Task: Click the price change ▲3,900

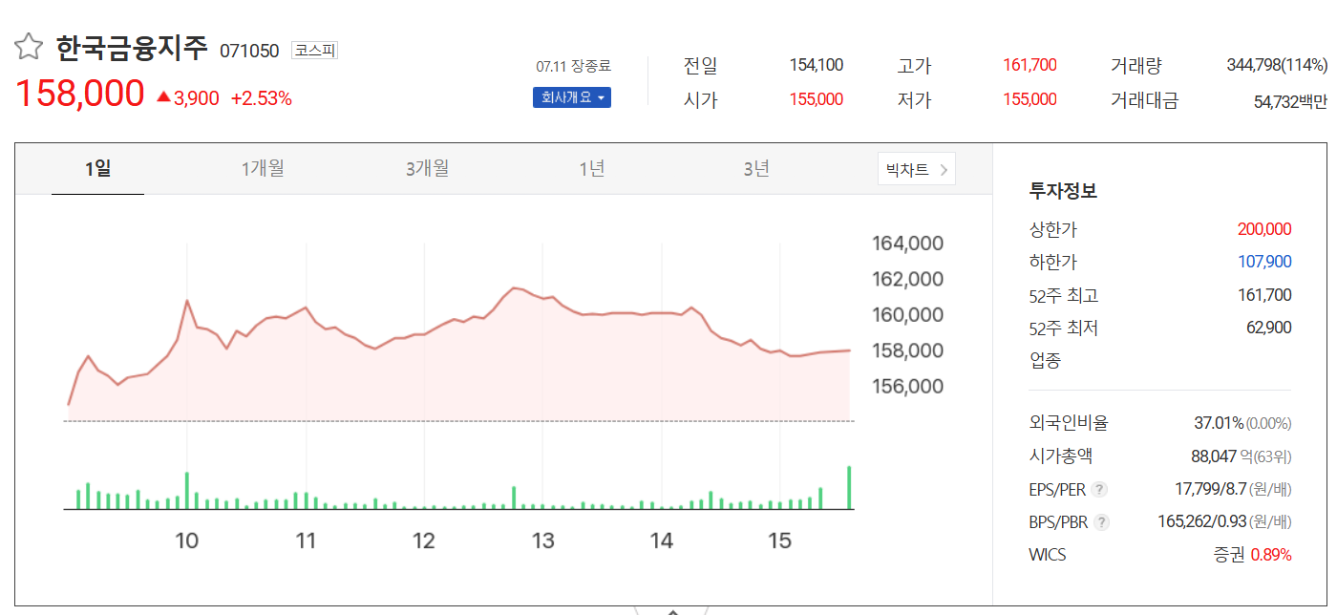Action: [187, 97]
